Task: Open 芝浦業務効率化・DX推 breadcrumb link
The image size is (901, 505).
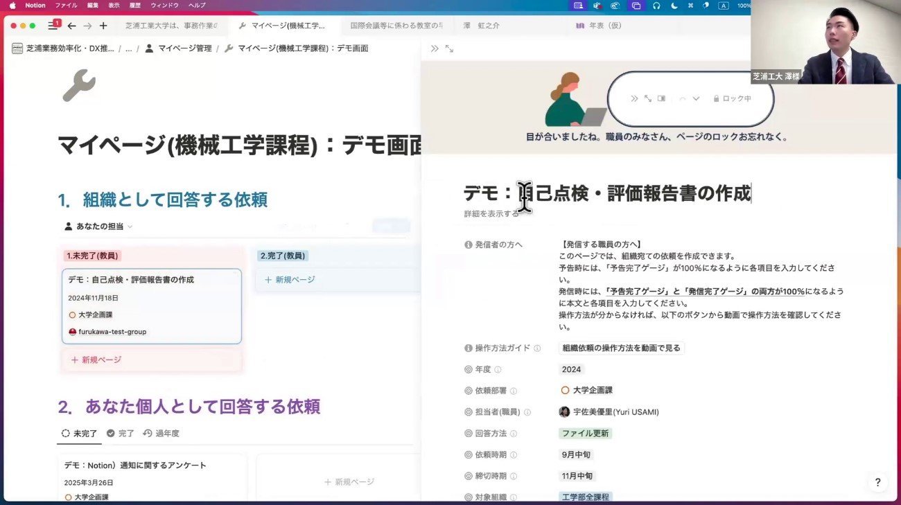Action: (x=63, y=48)
